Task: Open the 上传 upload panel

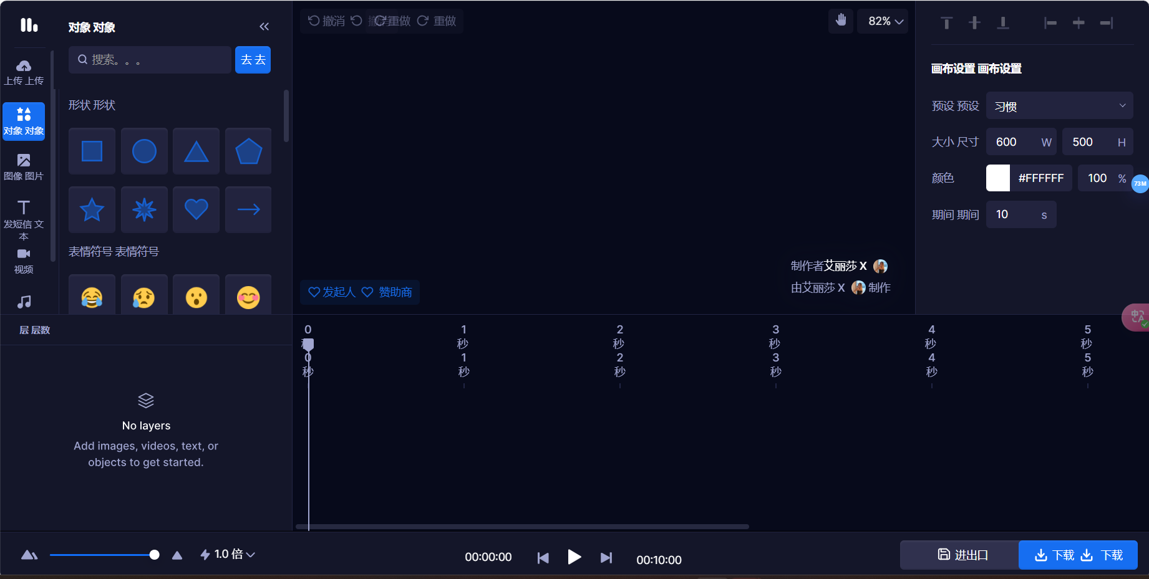Action: tap(24, 71)
